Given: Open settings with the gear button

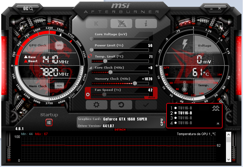Looking at the screenshot, I should point(97,105).
